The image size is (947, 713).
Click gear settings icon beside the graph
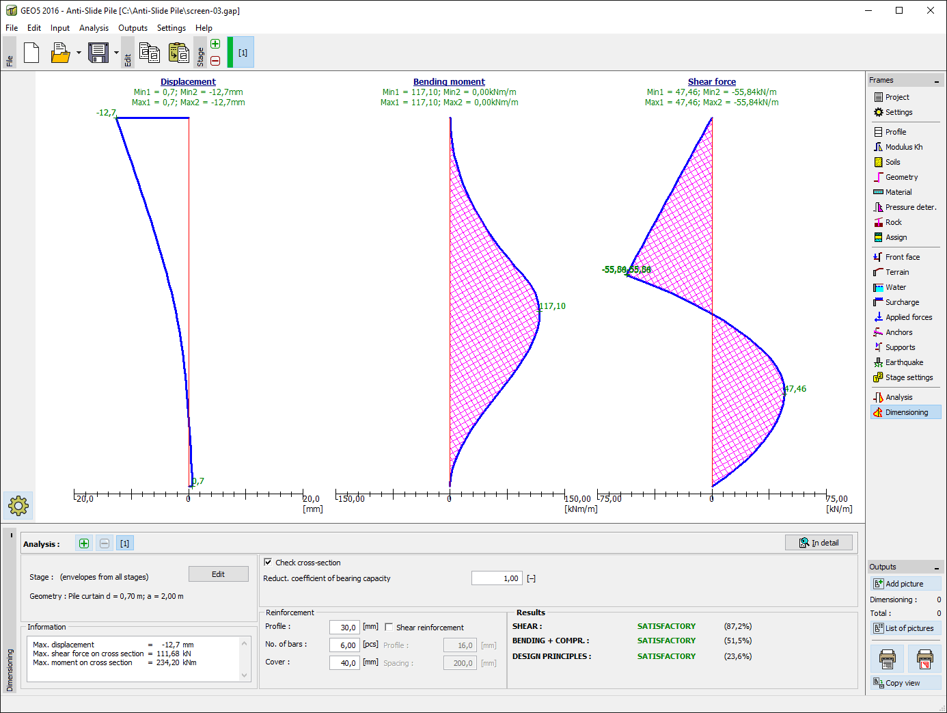(x=18, y=506)
